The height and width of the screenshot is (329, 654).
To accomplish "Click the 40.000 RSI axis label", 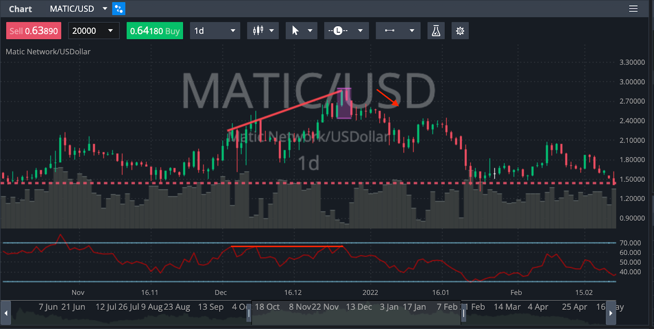I will (x=630, y=272).
